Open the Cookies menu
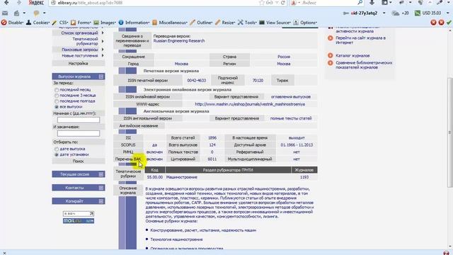 coord(38,22)
